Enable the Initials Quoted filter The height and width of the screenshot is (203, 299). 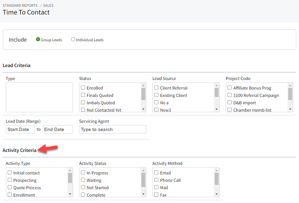[83, 102]
